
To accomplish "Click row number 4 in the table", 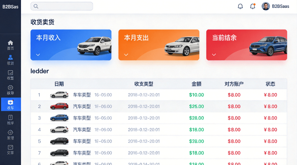I will 39,130.
